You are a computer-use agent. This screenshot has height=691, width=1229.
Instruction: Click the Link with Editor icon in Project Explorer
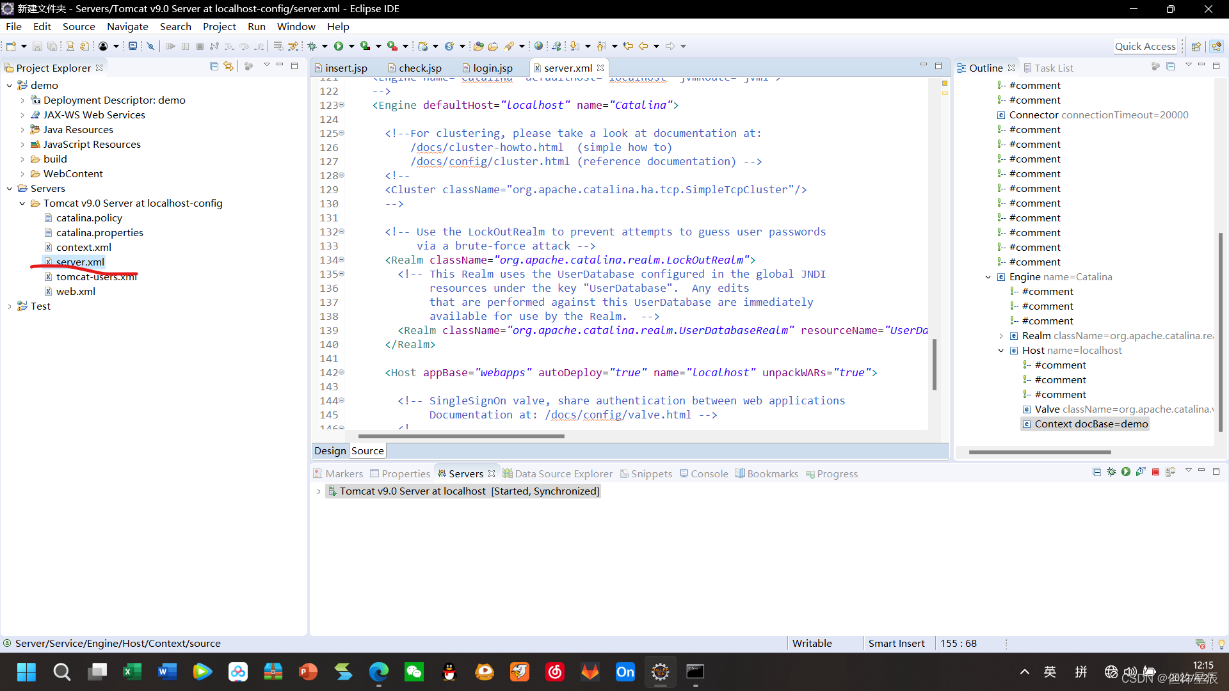(x=229, y=66)
